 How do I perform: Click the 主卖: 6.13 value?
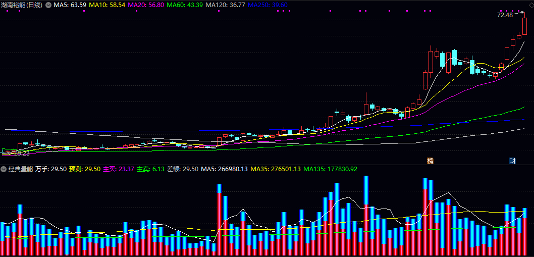tap(151, 169)
